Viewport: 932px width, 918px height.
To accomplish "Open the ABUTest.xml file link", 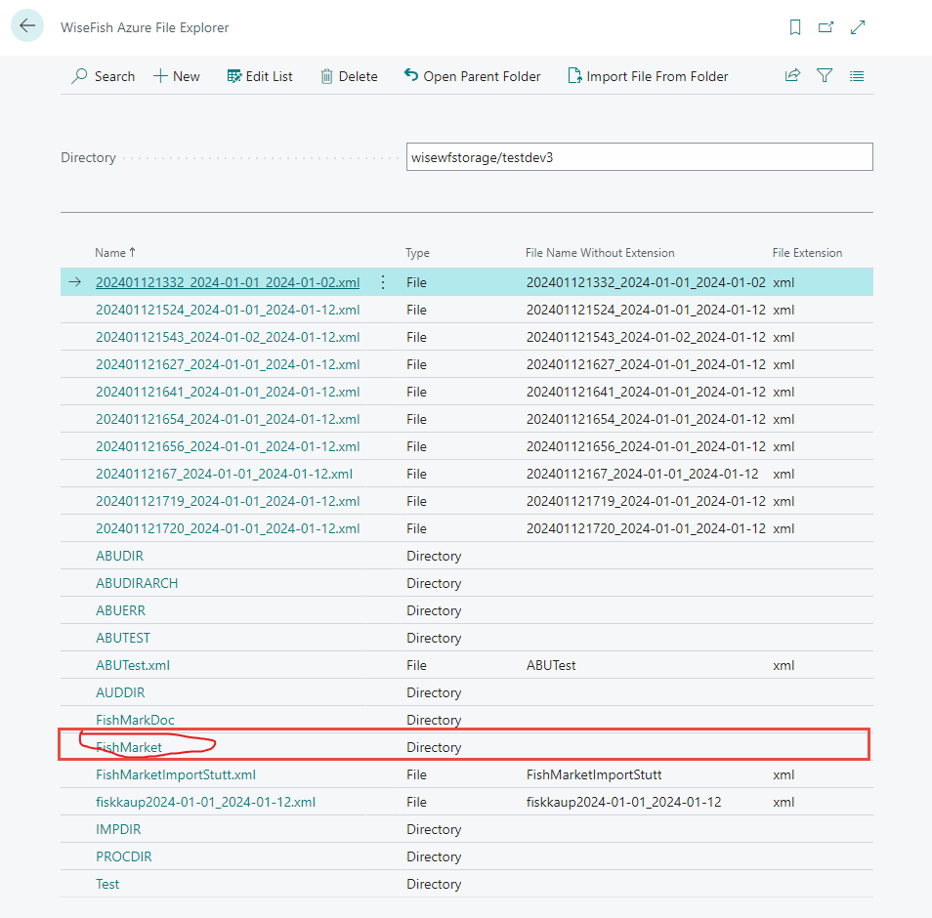I will [x=133, y=665].
